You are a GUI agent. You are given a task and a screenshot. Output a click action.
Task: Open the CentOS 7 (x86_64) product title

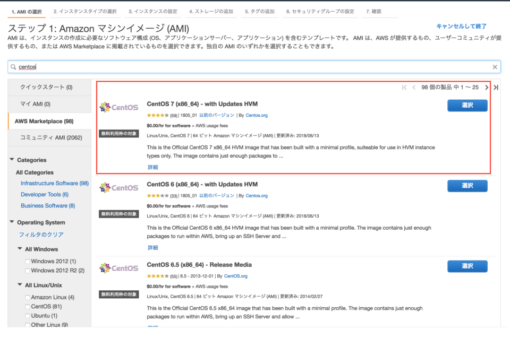pos(202,104)
